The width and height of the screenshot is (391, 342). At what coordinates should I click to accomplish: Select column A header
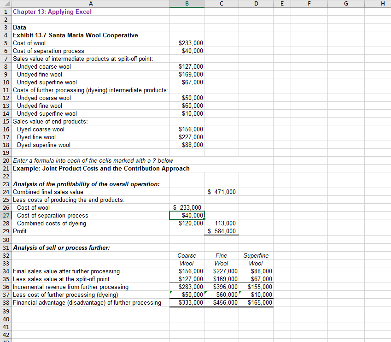[91, 4]
